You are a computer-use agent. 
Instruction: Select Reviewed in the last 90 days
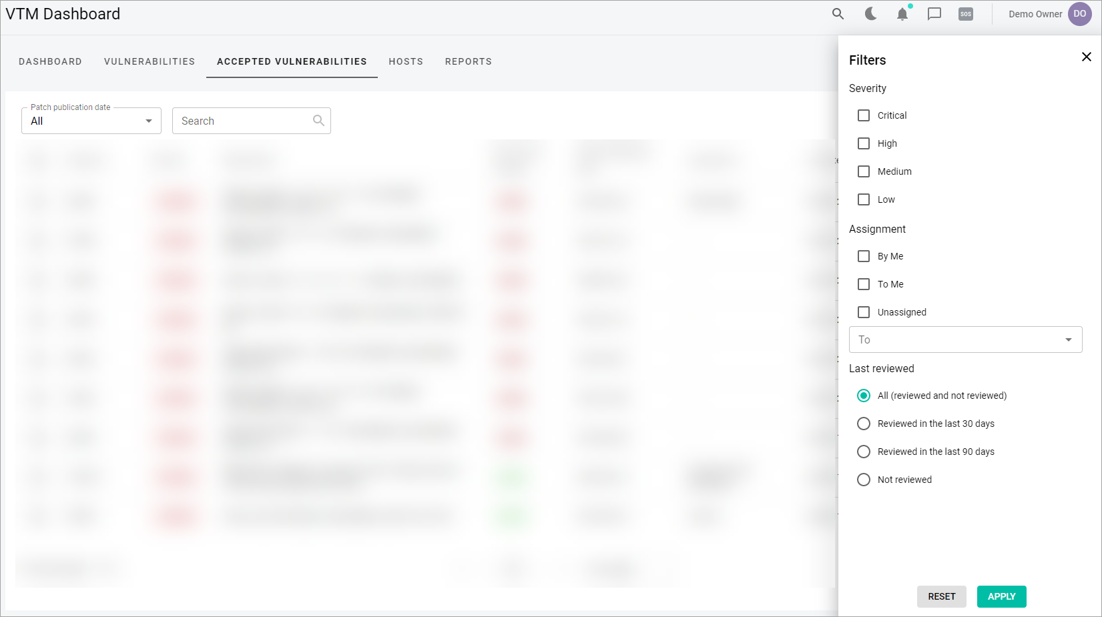864,452
